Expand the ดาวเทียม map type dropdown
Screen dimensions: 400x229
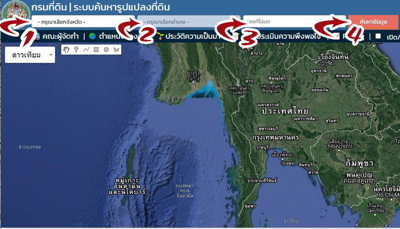click(x=30, y=55)
